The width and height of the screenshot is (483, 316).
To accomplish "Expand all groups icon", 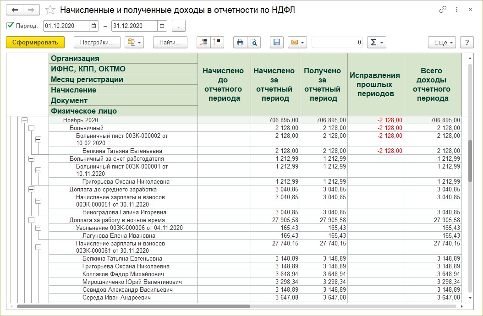I will [x=217, y=42].
